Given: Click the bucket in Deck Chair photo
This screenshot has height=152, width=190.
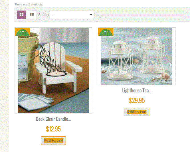Looking at the screenshot, I should point(28,57).
